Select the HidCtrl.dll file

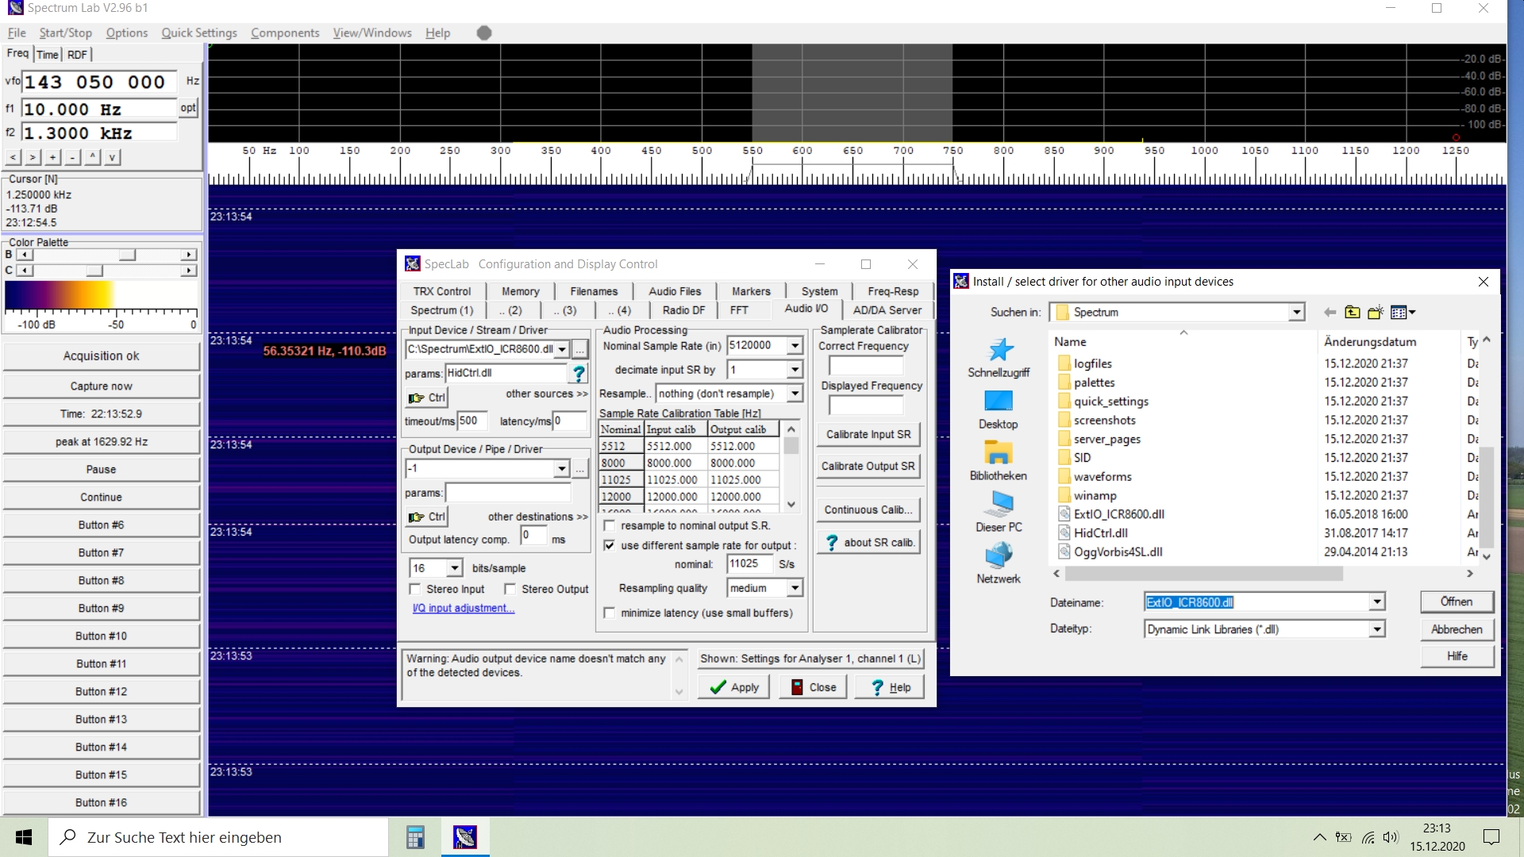(1100, 533)
